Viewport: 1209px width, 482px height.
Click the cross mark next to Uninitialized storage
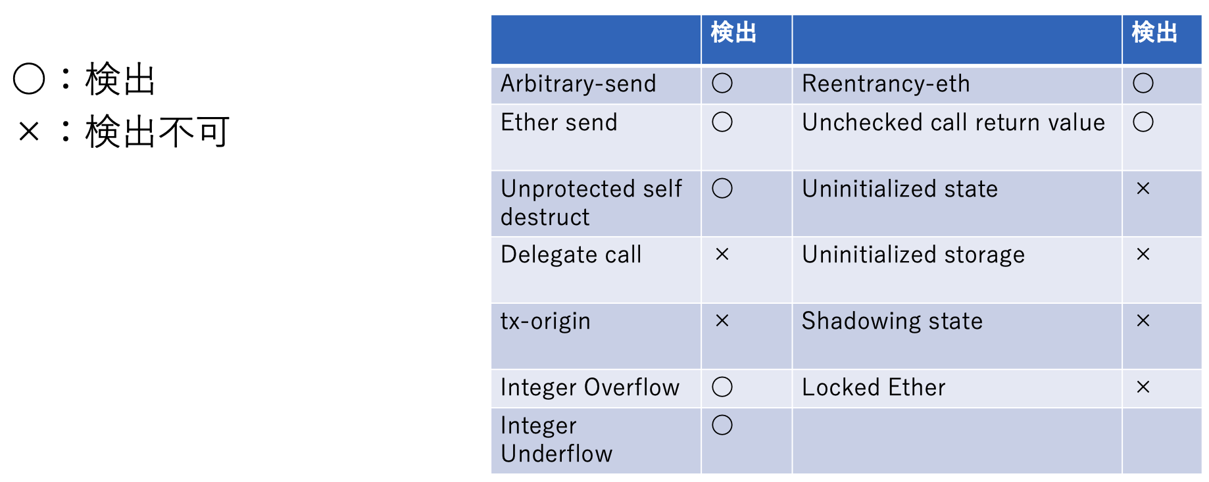point(1143,254)
